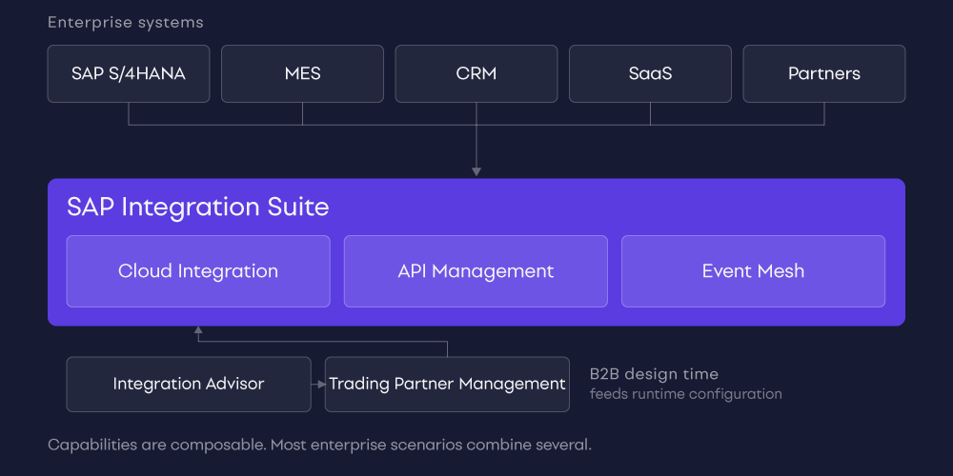Click the Event Mesh capability
The width and height of the screenshot is (953, 476).
pyautogui.click(x=753, y=270)
